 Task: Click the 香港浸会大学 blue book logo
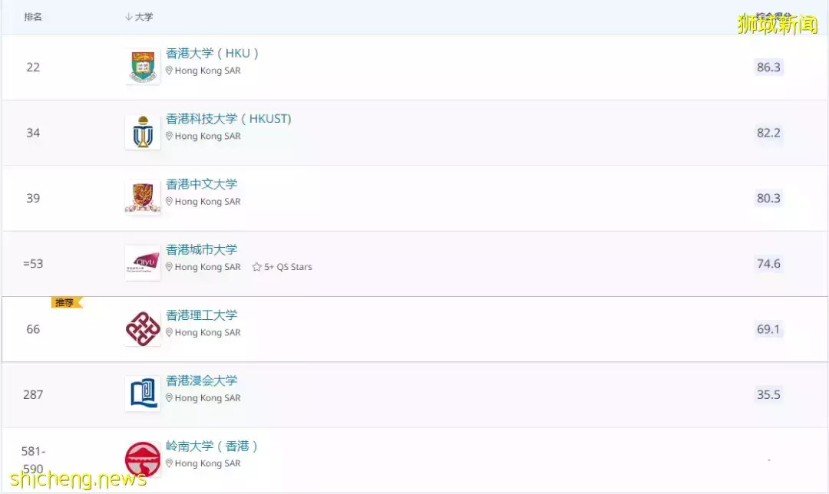coord(143,394)
